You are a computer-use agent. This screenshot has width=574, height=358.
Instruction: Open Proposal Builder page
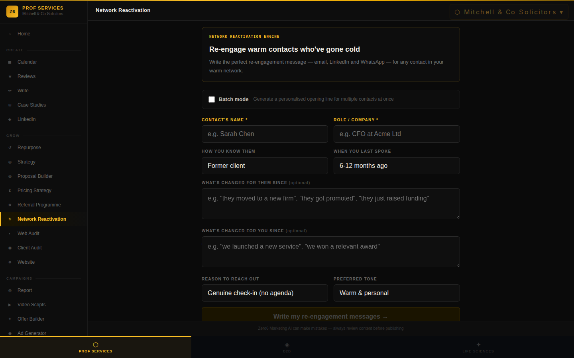(x=44, y=176)
